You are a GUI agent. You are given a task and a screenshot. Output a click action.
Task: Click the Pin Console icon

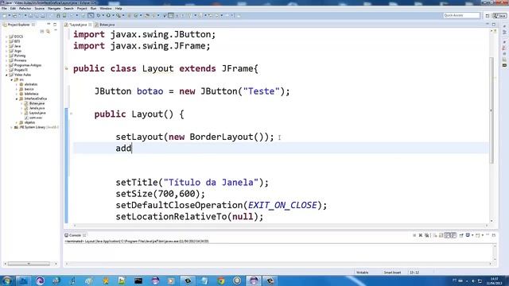coord(461,235)
